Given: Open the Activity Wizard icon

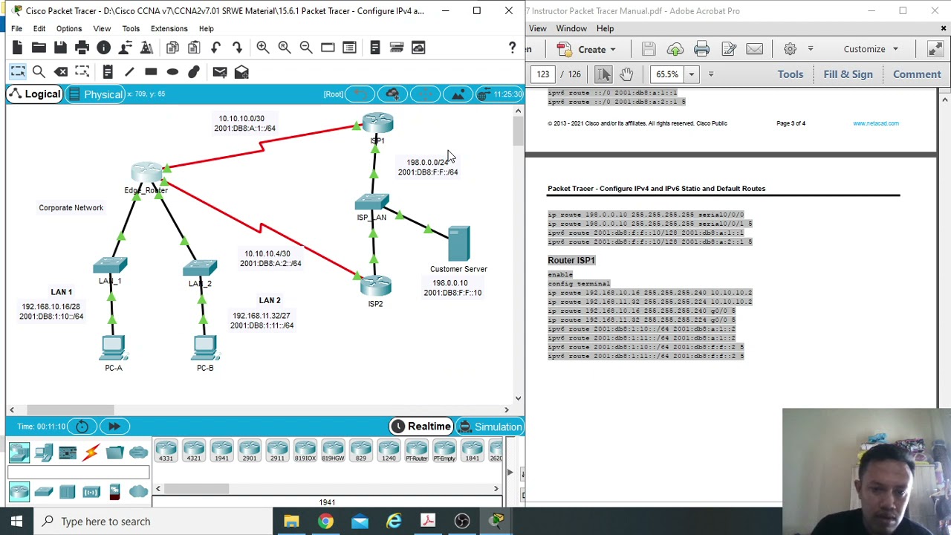Looking at the screenshot, I should point(125,48).
